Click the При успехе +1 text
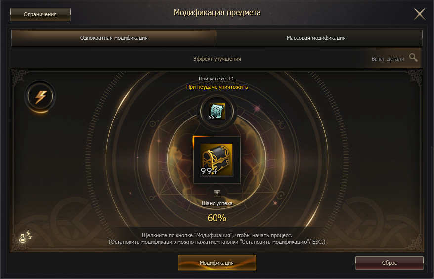 217,79
